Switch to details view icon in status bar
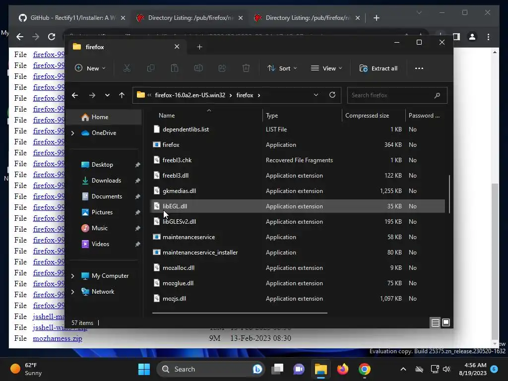The width and height of the screenshot is (508, 381). (435, 322)
